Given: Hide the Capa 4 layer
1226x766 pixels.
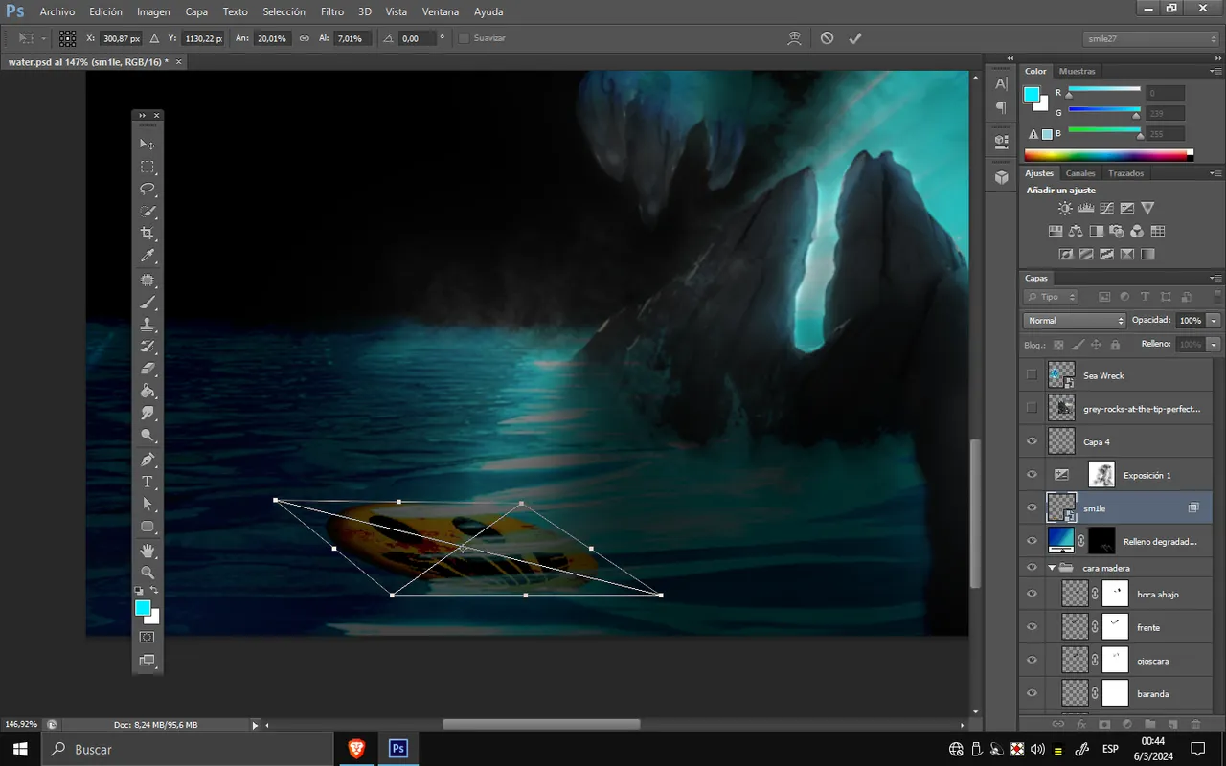Looking at the screenshot, I should [x=1032, y=441].
